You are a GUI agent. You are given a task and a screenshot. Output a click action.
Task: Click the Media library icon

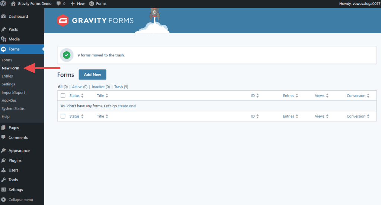[3, 39]
